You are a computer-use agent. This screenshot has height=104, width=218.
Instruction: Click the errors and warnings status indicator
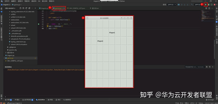pyautogui.click(x=3, y=103)
